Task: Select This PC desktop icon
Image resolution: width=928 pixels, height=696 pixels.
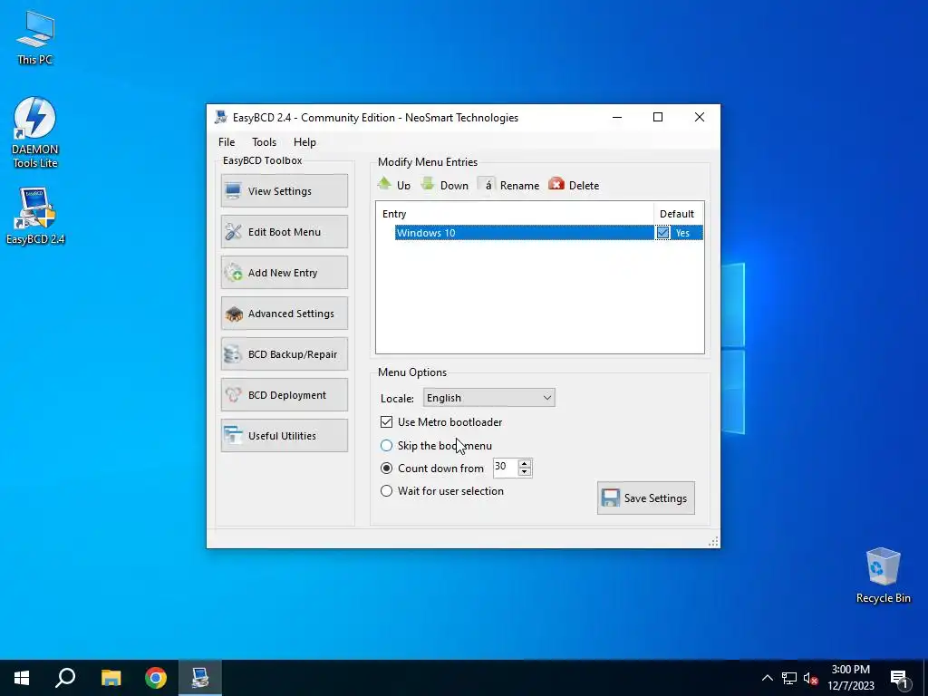Action: [35, 38]
